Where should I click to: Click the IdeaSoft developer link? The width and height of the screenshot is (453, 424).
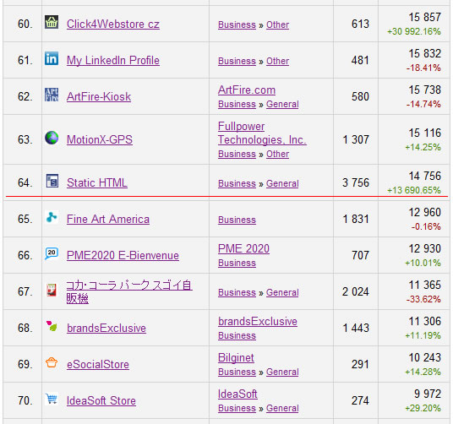[x=237, y=394]
